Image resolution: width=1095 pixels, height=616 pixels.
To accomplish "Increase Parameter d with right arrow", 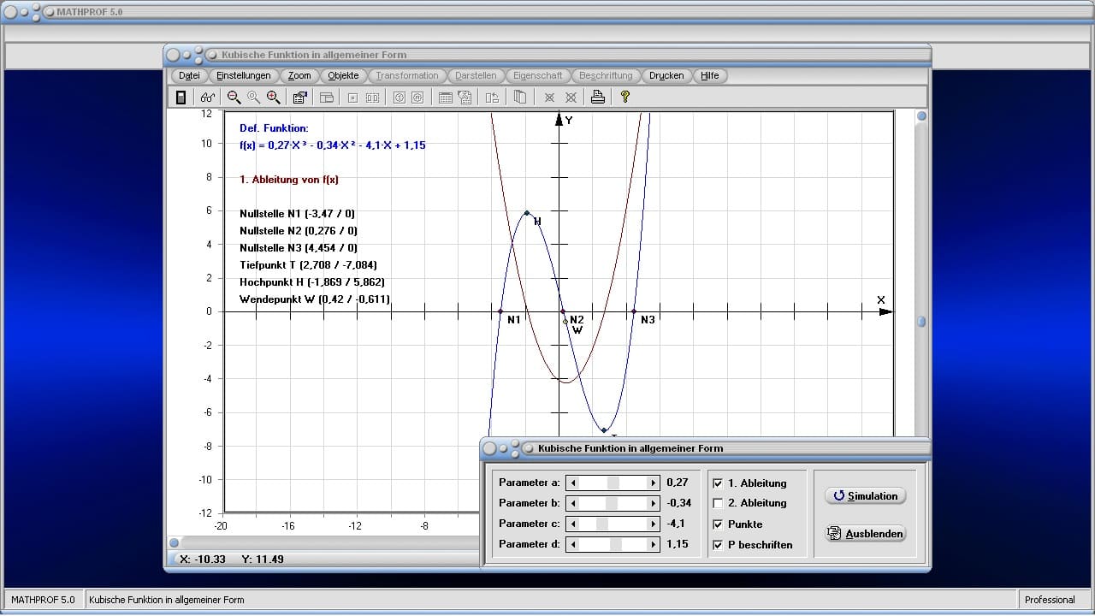I will (654, 544).
